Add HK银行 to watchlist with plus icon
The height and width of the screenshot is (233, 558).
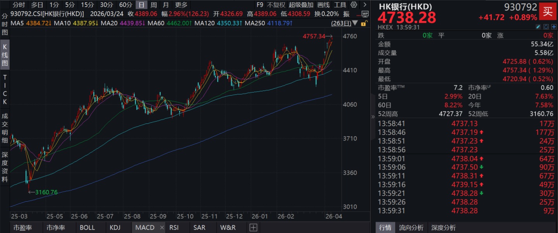tap(553, 27)
